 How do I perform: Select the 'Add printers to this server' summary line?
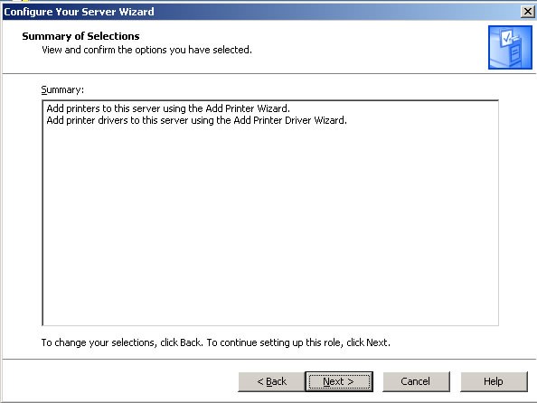168,108
